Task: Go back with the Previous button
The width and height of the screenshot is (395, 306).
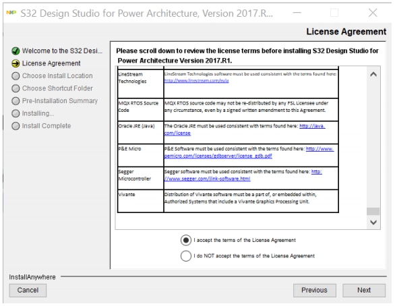Action: (315, 290)
